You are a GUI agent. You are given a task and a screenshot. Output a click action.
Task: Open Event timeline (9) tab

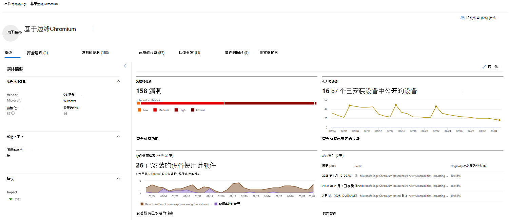point(237,53)
